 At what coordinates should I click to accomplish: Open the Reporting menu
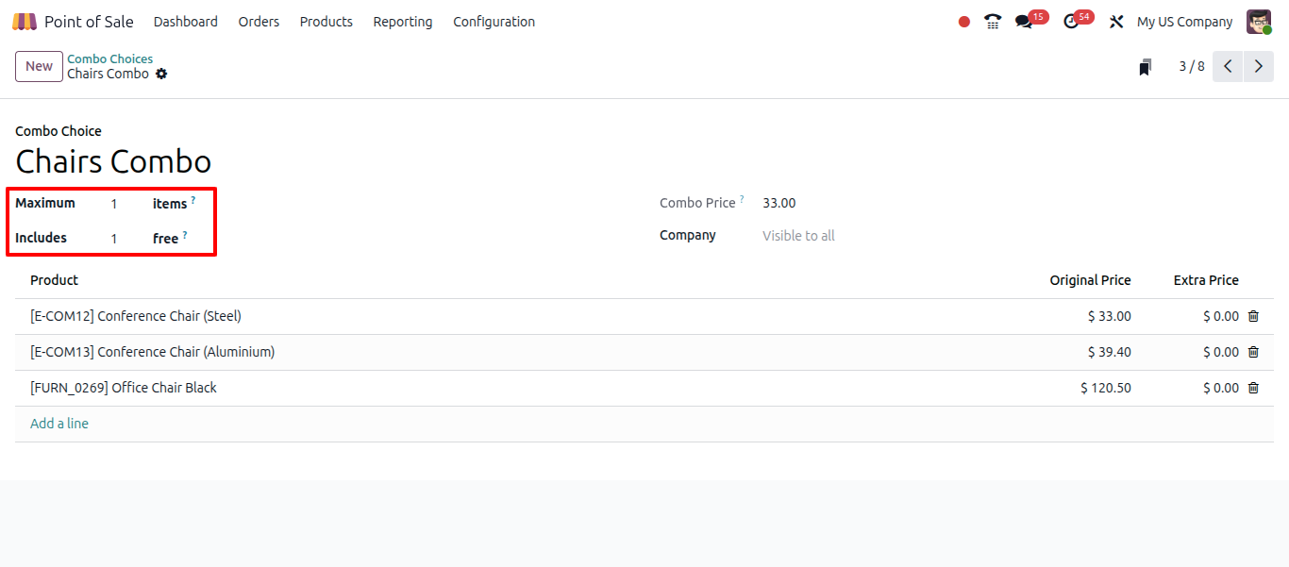click(403, 22)
